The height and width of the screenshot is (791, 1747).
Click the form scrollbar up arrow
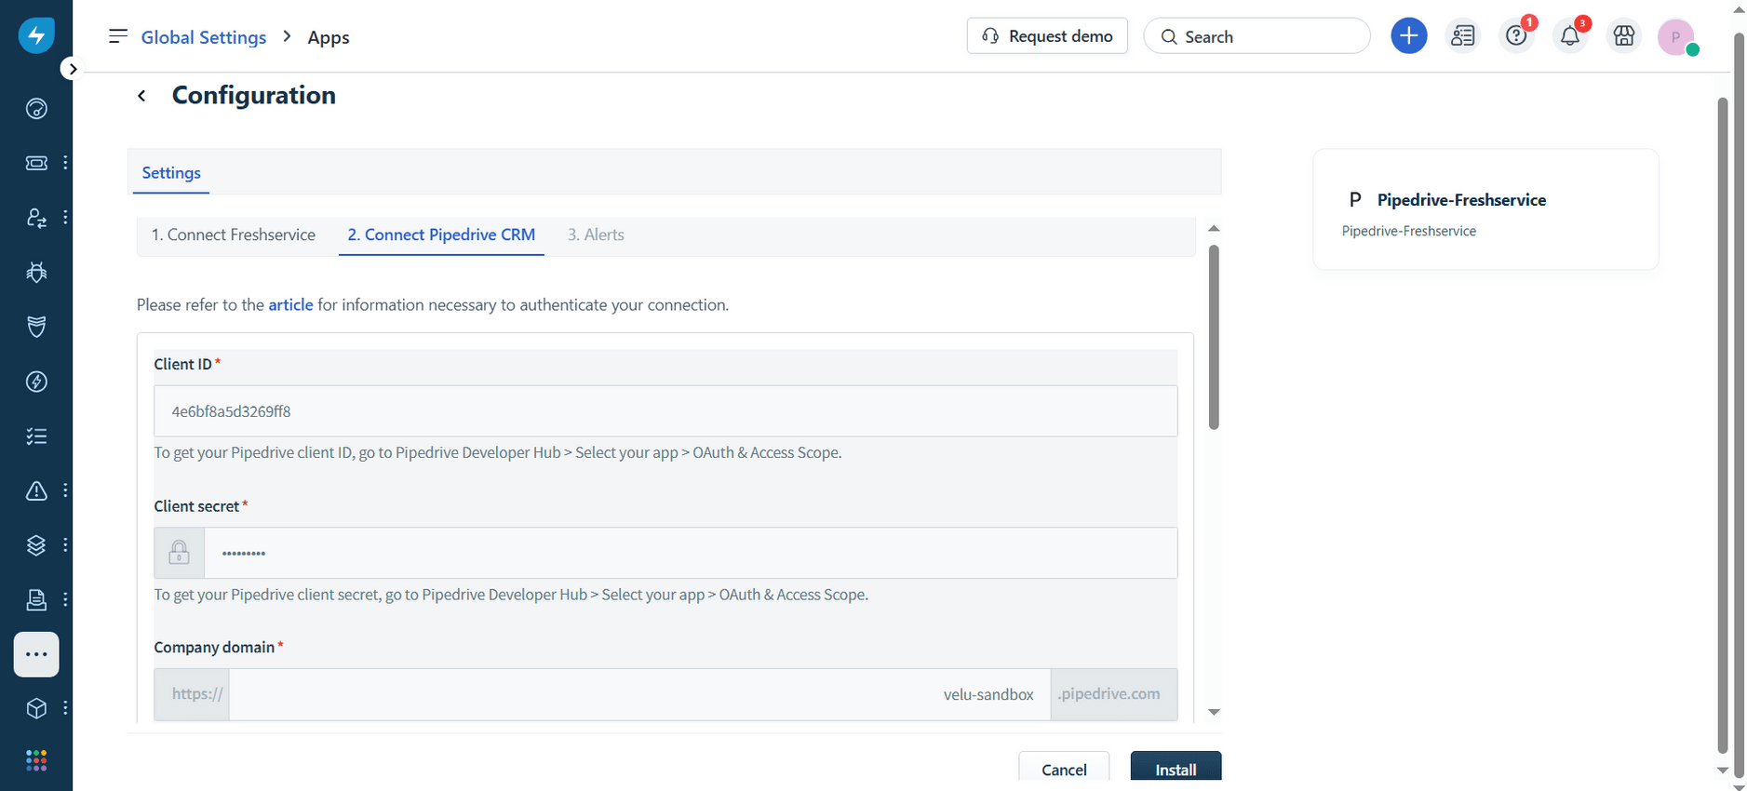pyautogui.click(x=1214, y=229)
